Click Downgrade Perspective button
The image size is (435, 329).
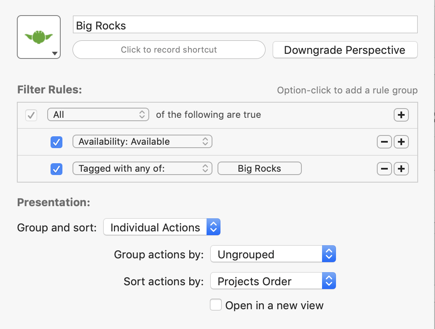345,50
